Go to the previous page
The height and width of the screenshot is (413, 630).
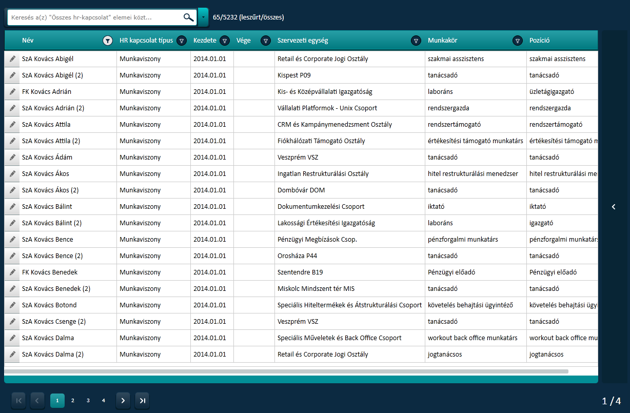tap(37, 401)
